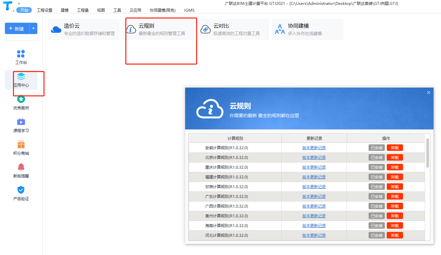Open the 课程学习 video icon
Screen dimensions: 441x255
tap(21, 122)
